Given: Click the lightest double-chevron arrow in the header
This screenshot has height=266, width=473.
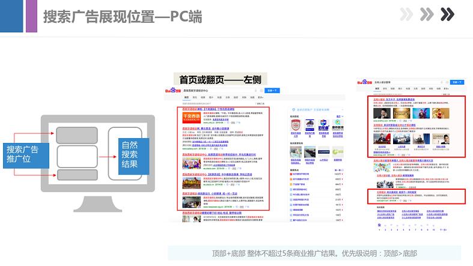Looking at the screenshot, I should pos(407,14).
